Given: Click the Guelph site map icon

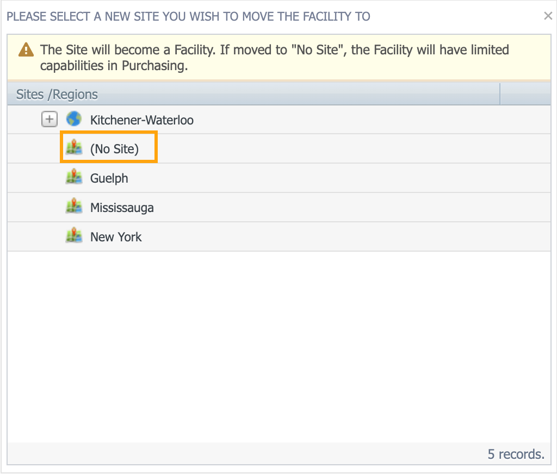Looking at the screenshot, I should [x=73, y=178].
